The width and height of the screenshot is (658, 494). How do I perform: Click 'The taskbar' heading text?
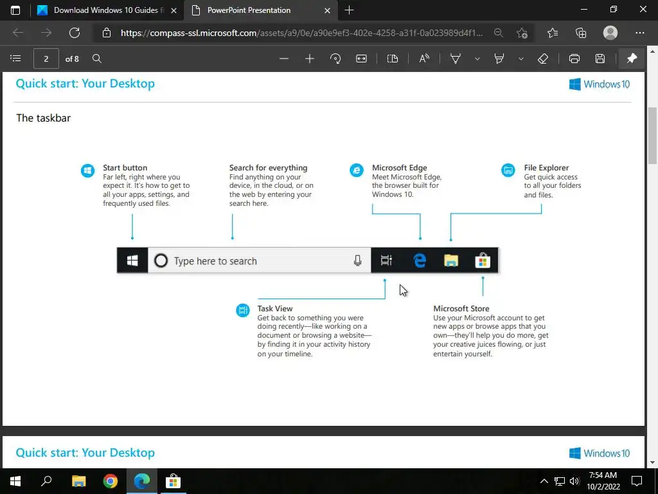[x=43, y=118]
